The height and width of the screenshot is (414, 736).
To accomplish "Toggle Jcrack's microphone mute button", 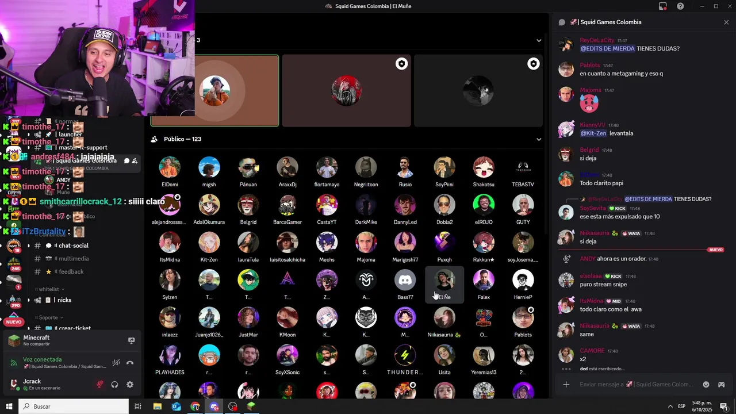I will tap(100, 385).
